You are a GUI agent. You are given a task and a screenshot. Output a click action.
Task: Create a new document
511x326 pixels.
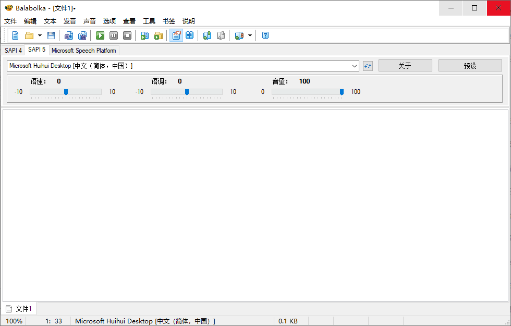click(15, 35)
